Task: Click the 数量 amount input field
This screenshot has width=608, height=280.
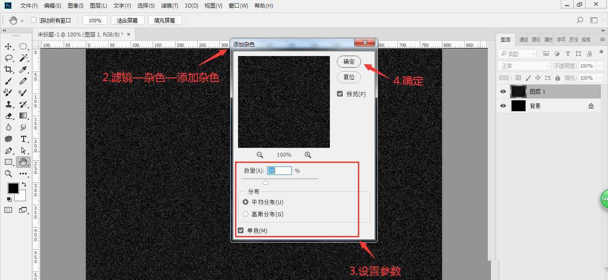Action: tap(280, 170)
